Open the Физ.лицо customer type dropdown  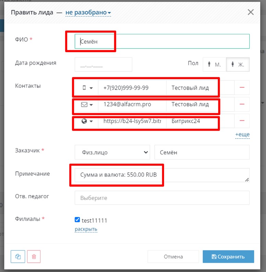coord(112,152)
